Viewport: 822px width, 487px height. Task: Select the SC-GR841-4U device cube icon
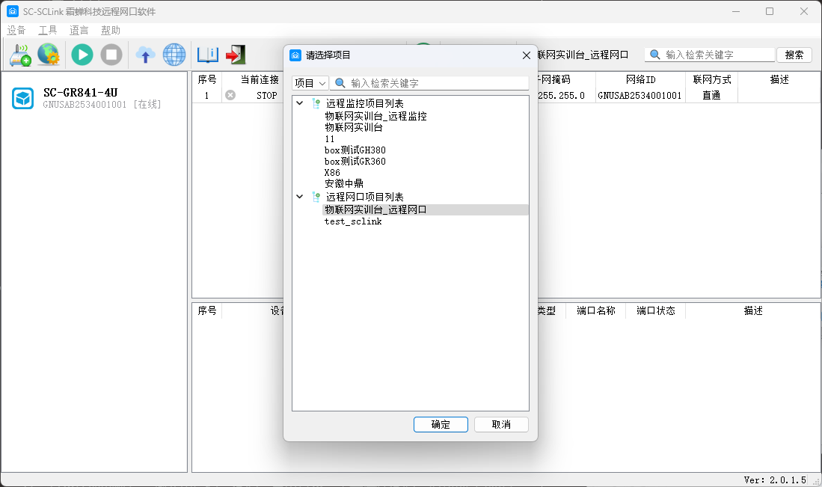click(23, 98)
